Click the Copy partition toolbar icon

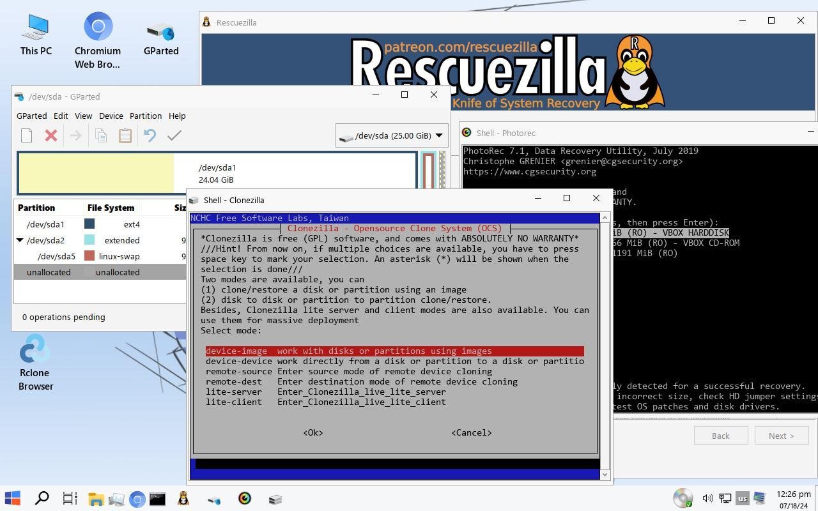pos(100,135)
